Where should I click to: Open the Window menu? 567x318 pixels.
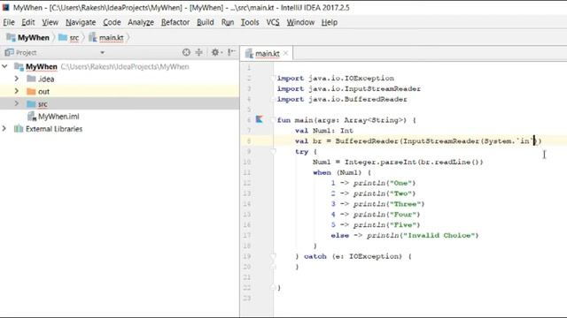[x=300, y=22]
